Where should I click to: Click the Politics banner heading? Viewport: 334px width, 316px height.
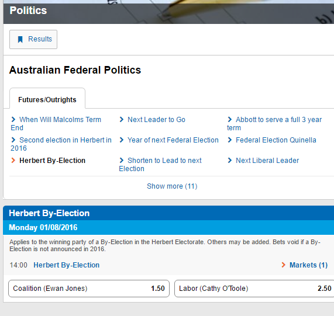click(x=28, y=11)
